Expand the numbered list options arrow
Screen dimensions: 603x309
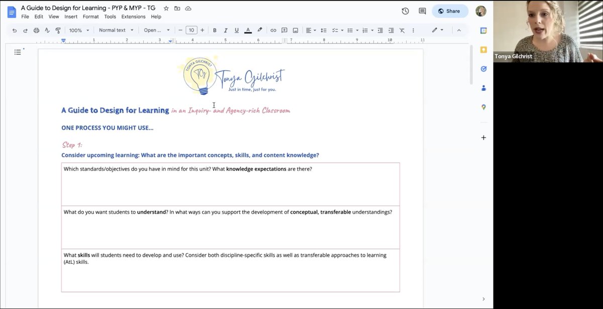(372, 30)
